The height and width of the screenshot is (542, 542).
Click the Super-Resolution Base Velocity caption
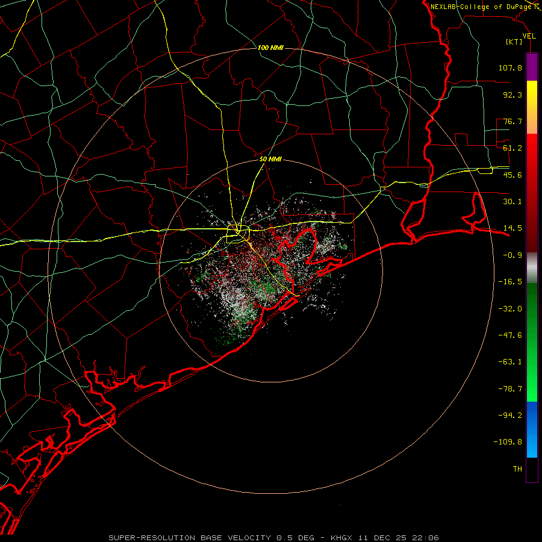[x=274, y=538]
